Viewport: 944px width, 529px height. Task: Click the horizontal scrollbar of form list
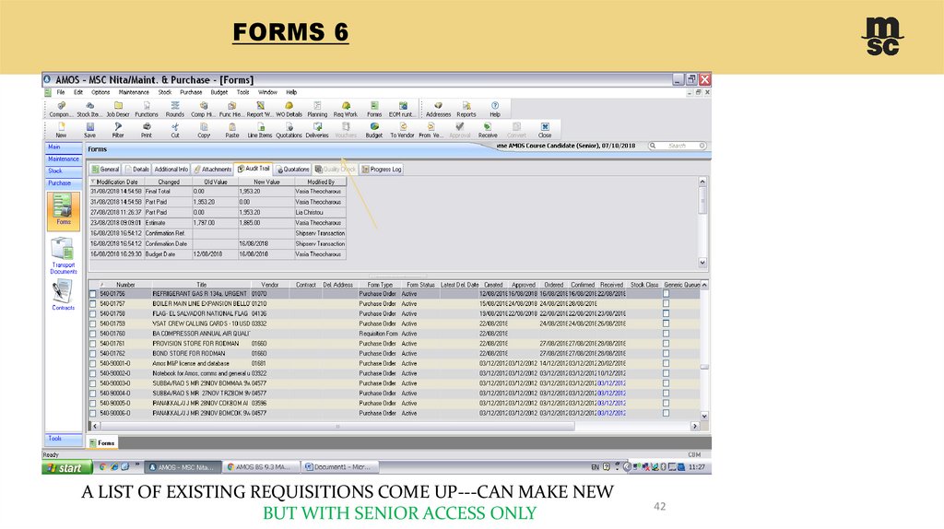pyautogui.click(x=337, y=426)
